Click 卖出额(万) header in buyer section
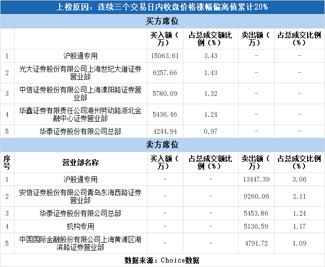This screenshot has width=325, height=267. click(256, 39)
